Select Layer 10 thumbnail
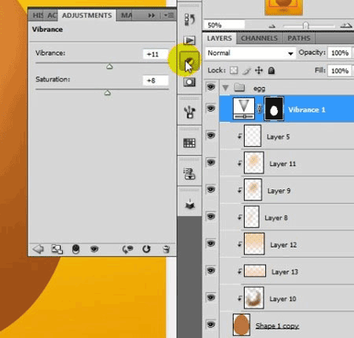The image size is (354, 338). 253,298
